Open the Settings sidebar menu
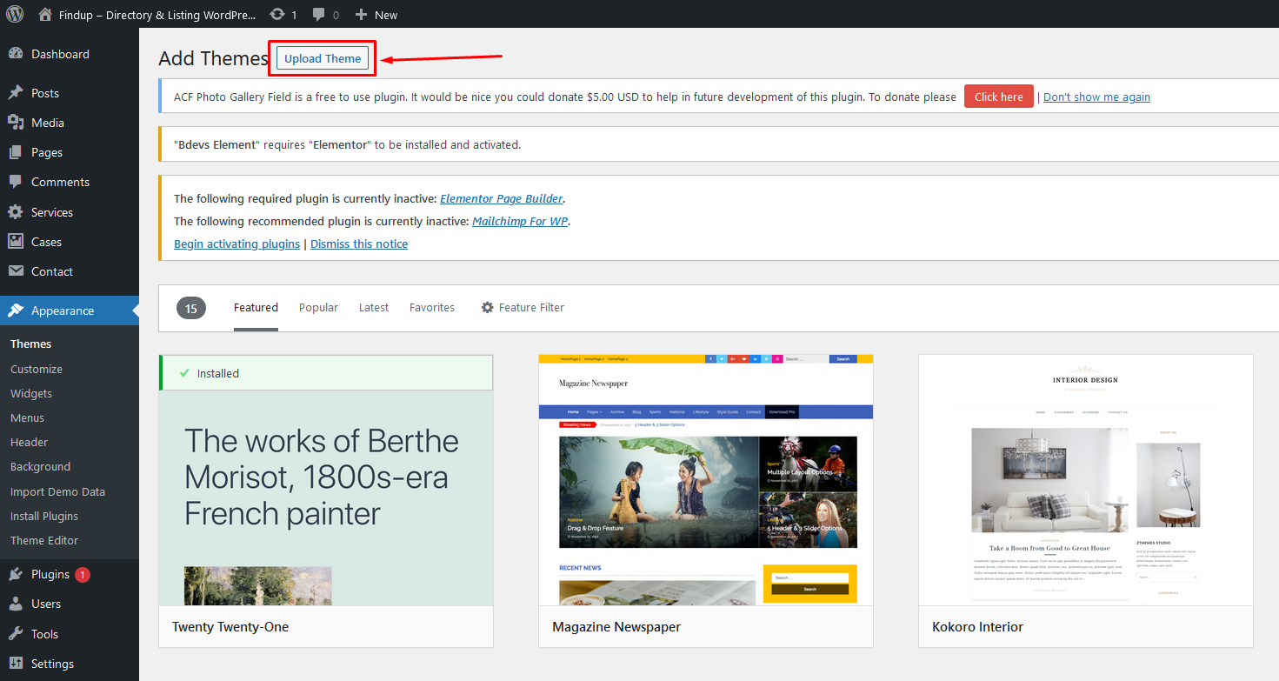Image resolution: width=1279 pixels, height=681 pixels. click(x=52, y=664)
